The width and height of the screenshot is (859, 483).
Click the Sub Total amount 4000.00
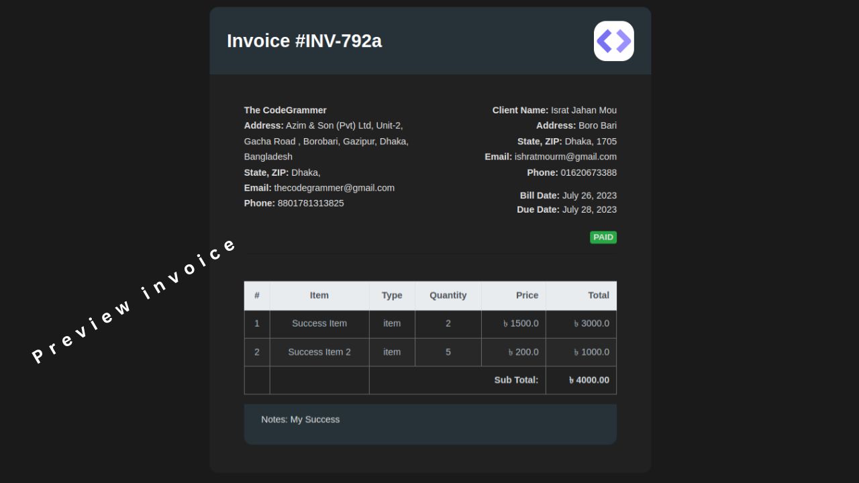(589, 380)
